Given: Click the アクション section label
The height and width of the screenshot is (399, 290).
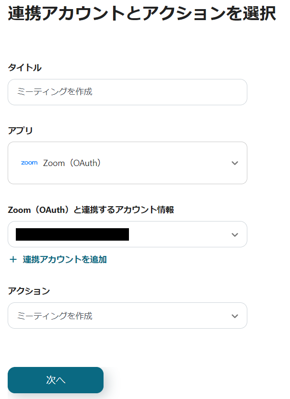Looking at the screenshot, I should (x=27, y=291).
